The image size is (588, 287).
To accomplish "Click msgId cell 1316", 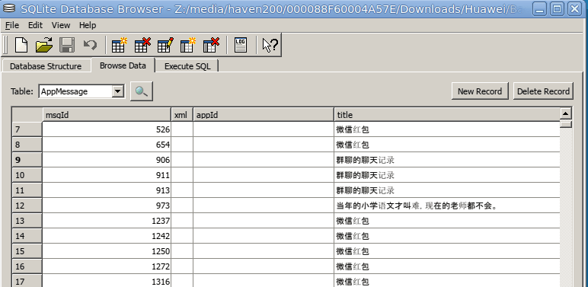I will (x=107, y=281).
